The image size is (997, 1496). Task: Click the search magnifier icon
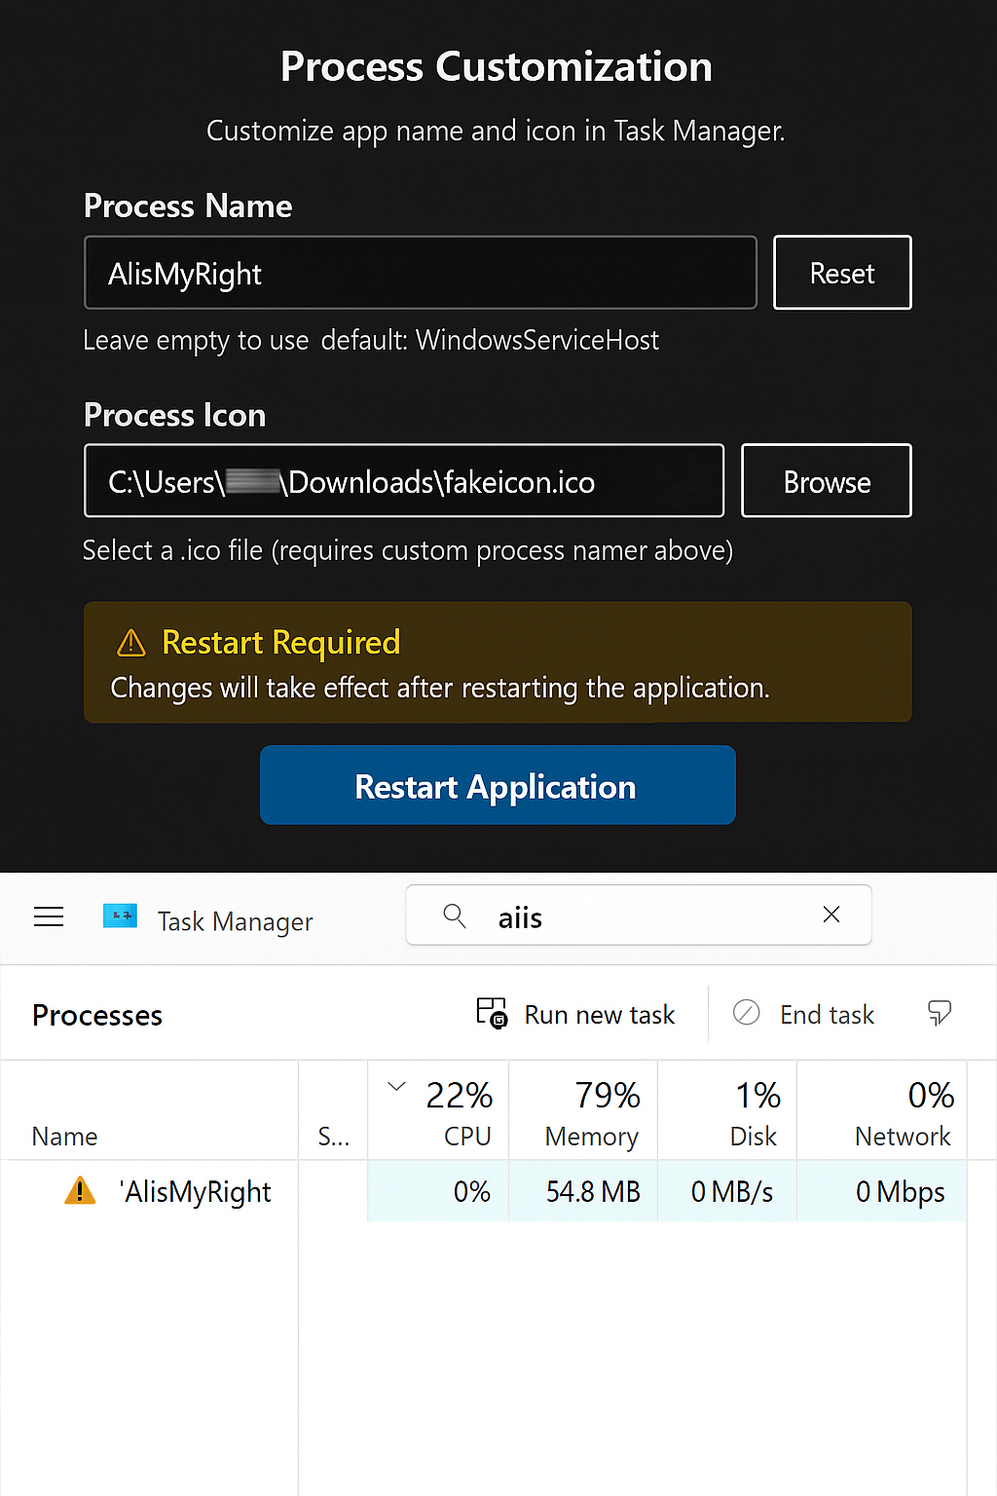tap(454, 916)
